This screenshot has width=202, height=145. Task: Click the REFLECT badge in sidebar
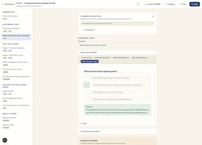point(6,128)
